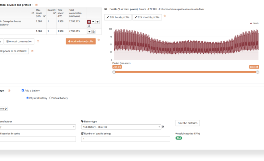The image size is (264, 161).
Task: Click the undo arrow in the Entreprise heures row
Action: click(93, 22)
